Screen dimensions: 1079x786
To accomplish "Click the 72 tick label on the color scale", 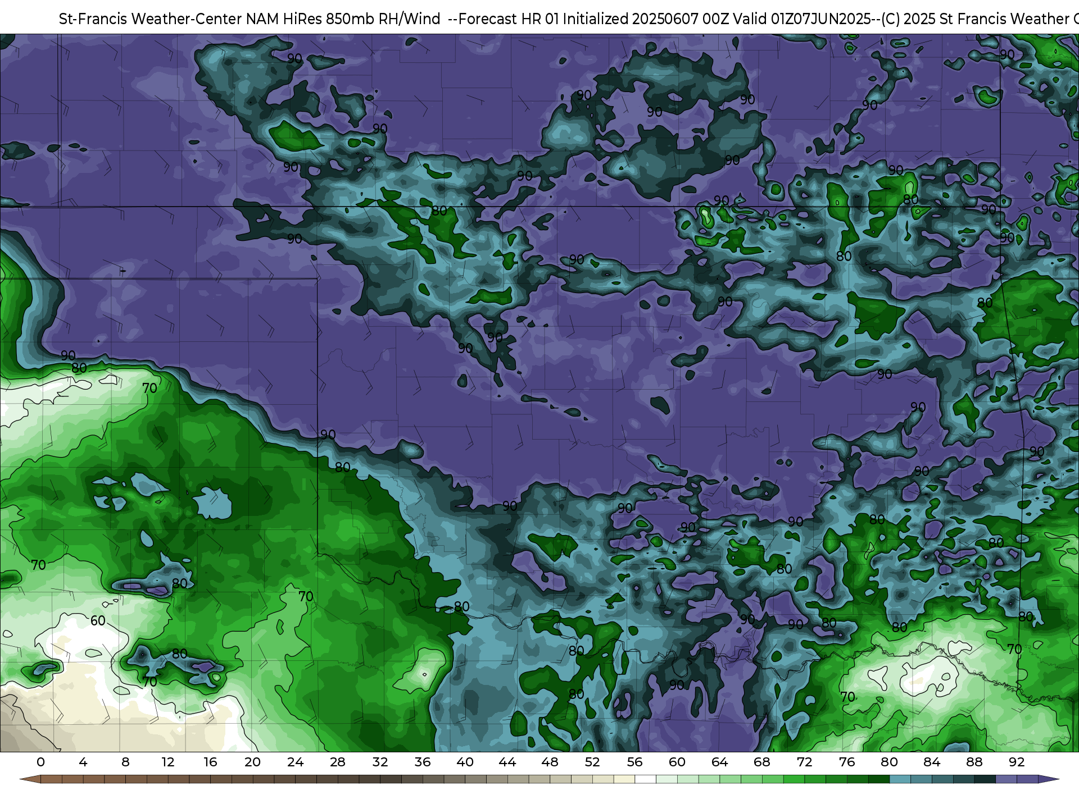I will (804, 762).
